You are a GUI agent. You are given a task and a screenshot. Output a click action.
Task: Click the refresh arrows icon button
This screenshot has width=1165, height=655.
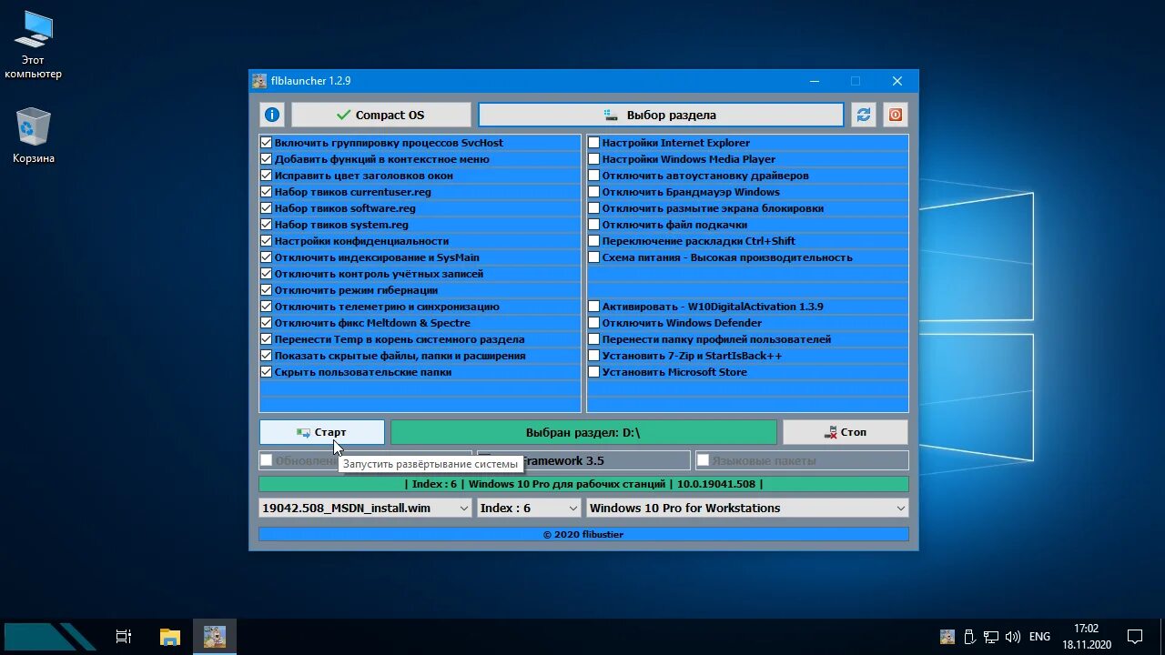(x=864, y=115)
